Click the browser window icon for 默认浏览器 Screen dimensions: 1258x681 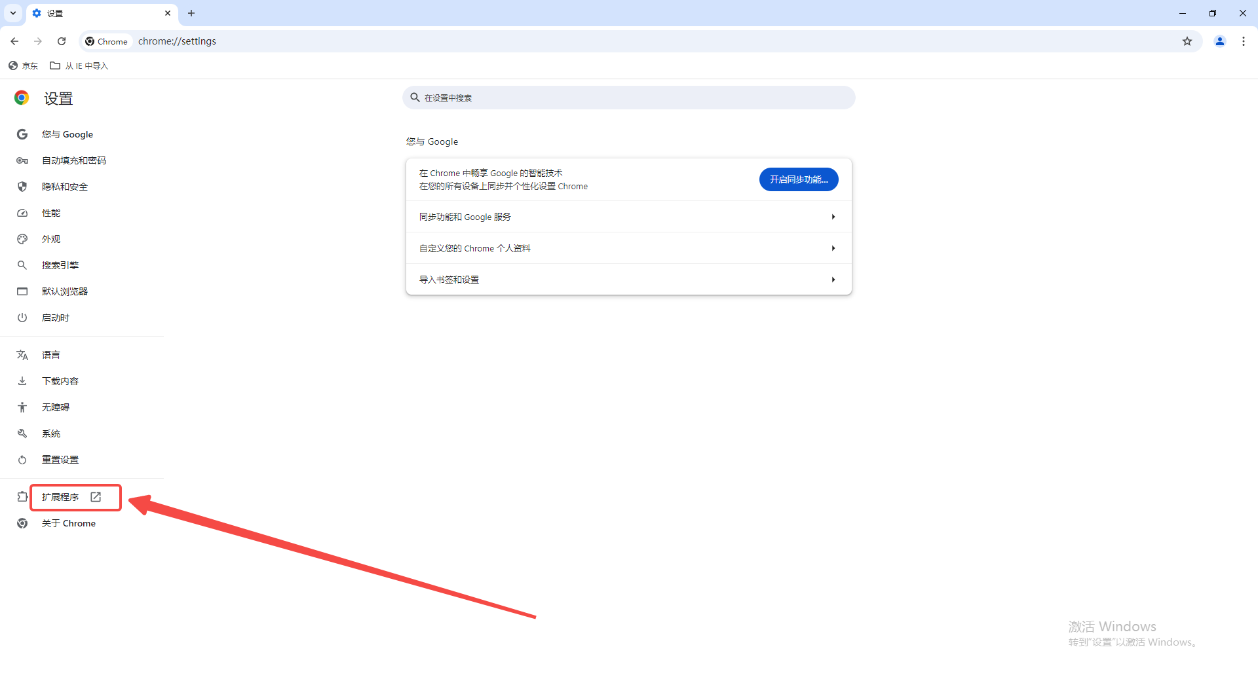pos(22,291)
